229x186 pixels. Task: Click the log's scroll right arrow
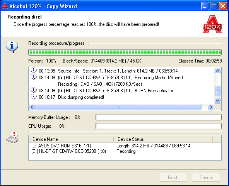click(x=211, y=107)
